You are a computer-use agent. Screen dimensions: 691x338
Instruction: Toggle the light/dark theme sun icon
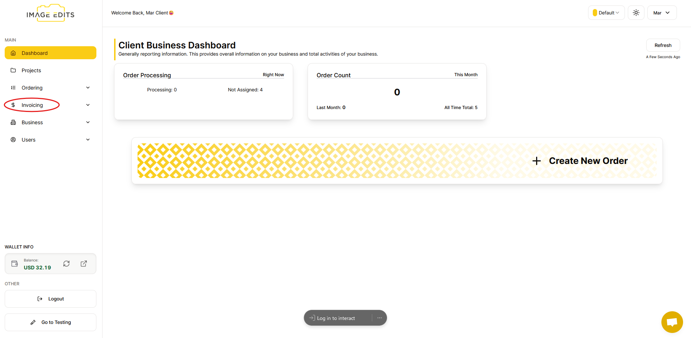tap(636, 13)
